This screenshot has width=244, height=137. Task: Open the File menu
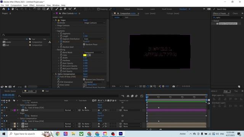point(2,5)
